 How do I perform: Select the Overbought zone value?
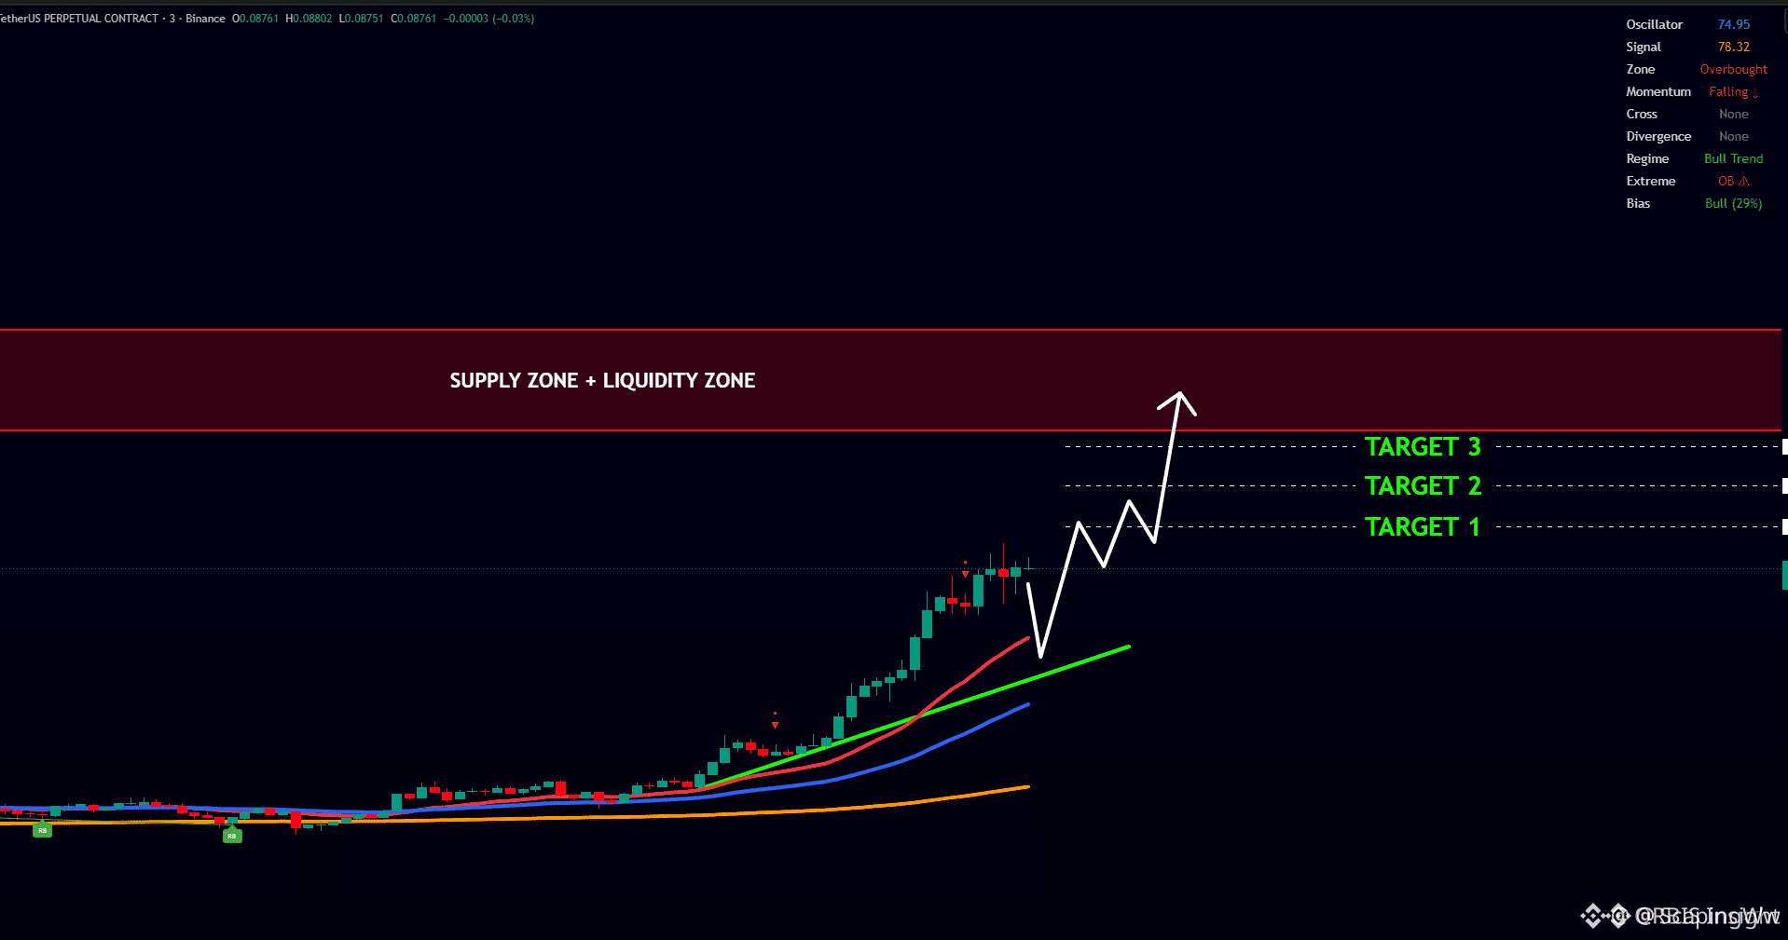pyautogui.click(x=1733, y=70)
